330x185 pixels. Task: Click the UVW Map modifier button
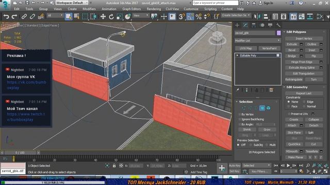click(245, 48)
